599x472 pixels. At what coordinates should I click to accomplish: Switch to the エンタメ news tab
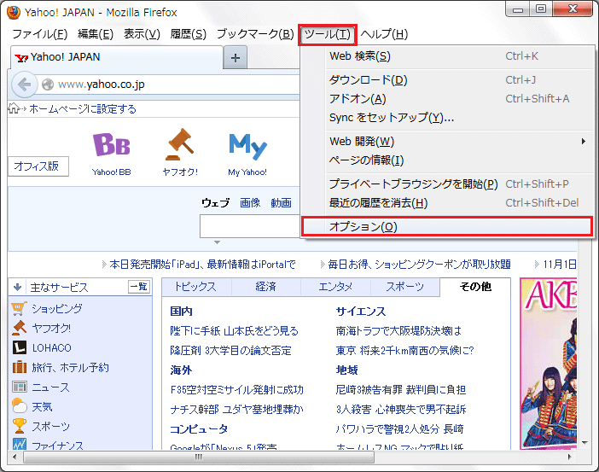[335, 287]
